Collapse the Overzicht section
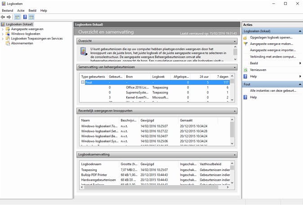 [x=235, y=41]
